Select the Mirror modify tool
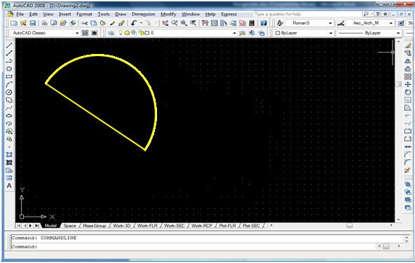The image size is (415, 263). [408, 61]
